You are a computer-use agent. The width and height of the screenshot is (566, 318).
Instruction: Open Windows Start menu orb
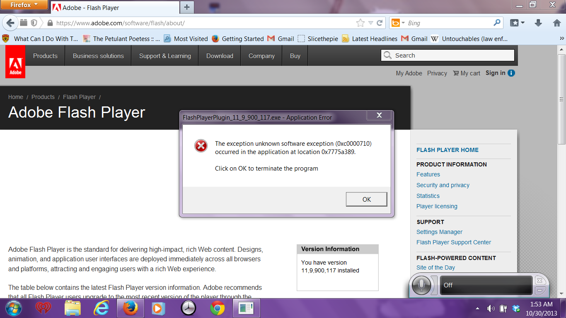click(x=14, y=308)
